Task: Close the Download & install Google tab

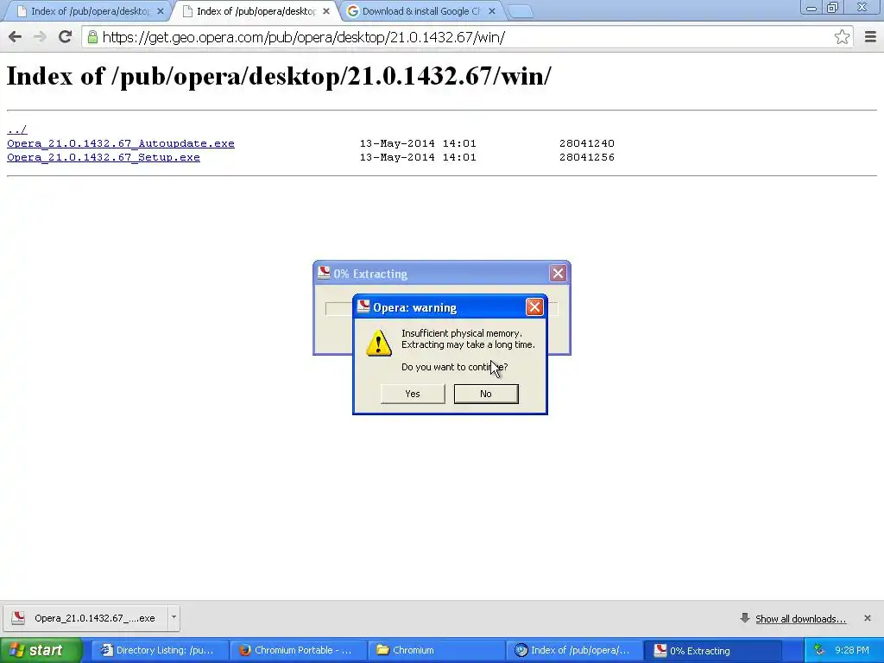Action: (x=491, y=11)
